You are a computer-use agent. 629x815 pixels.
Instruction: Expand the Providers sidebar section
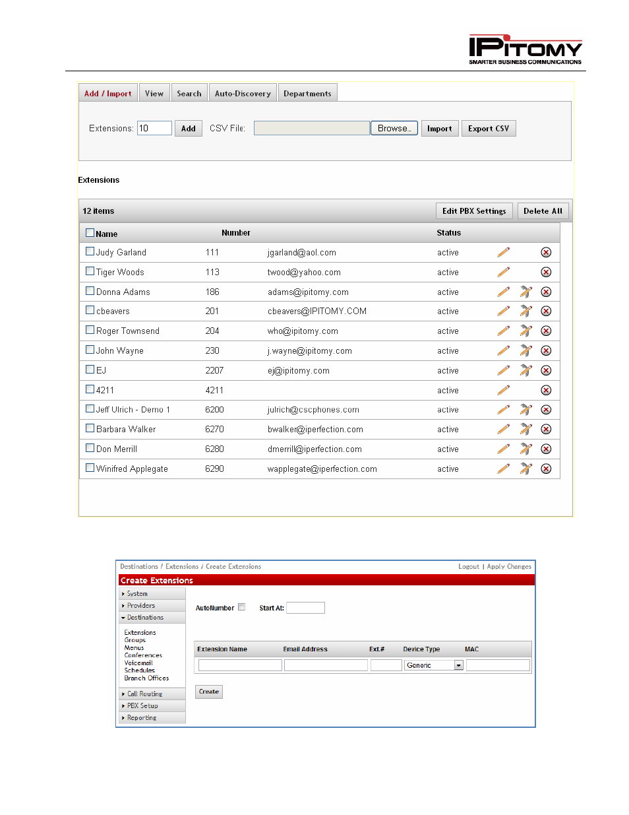(x=152, y=606)
